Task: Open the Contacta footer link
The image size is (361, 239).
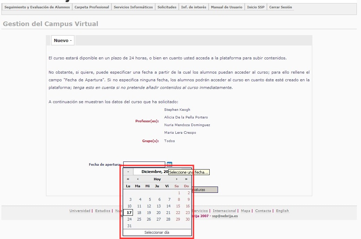Action: coord(263,211)
